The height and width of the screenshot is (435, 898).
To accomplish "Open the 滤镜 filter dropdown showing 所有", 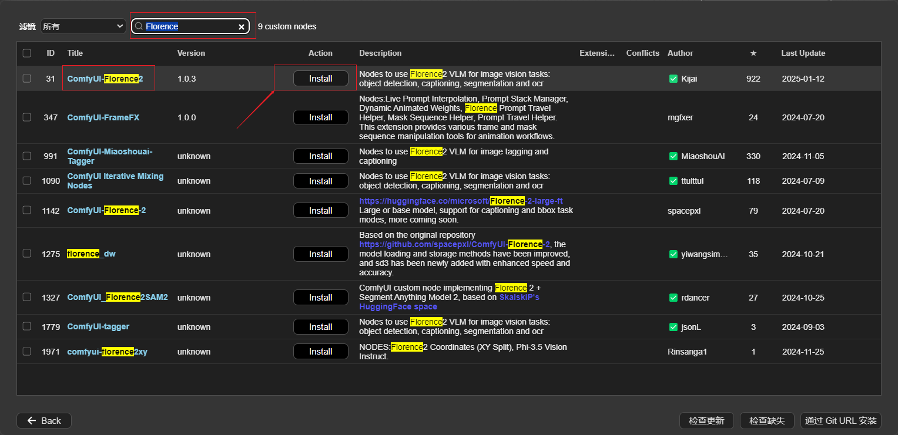I will coord(83,26).
